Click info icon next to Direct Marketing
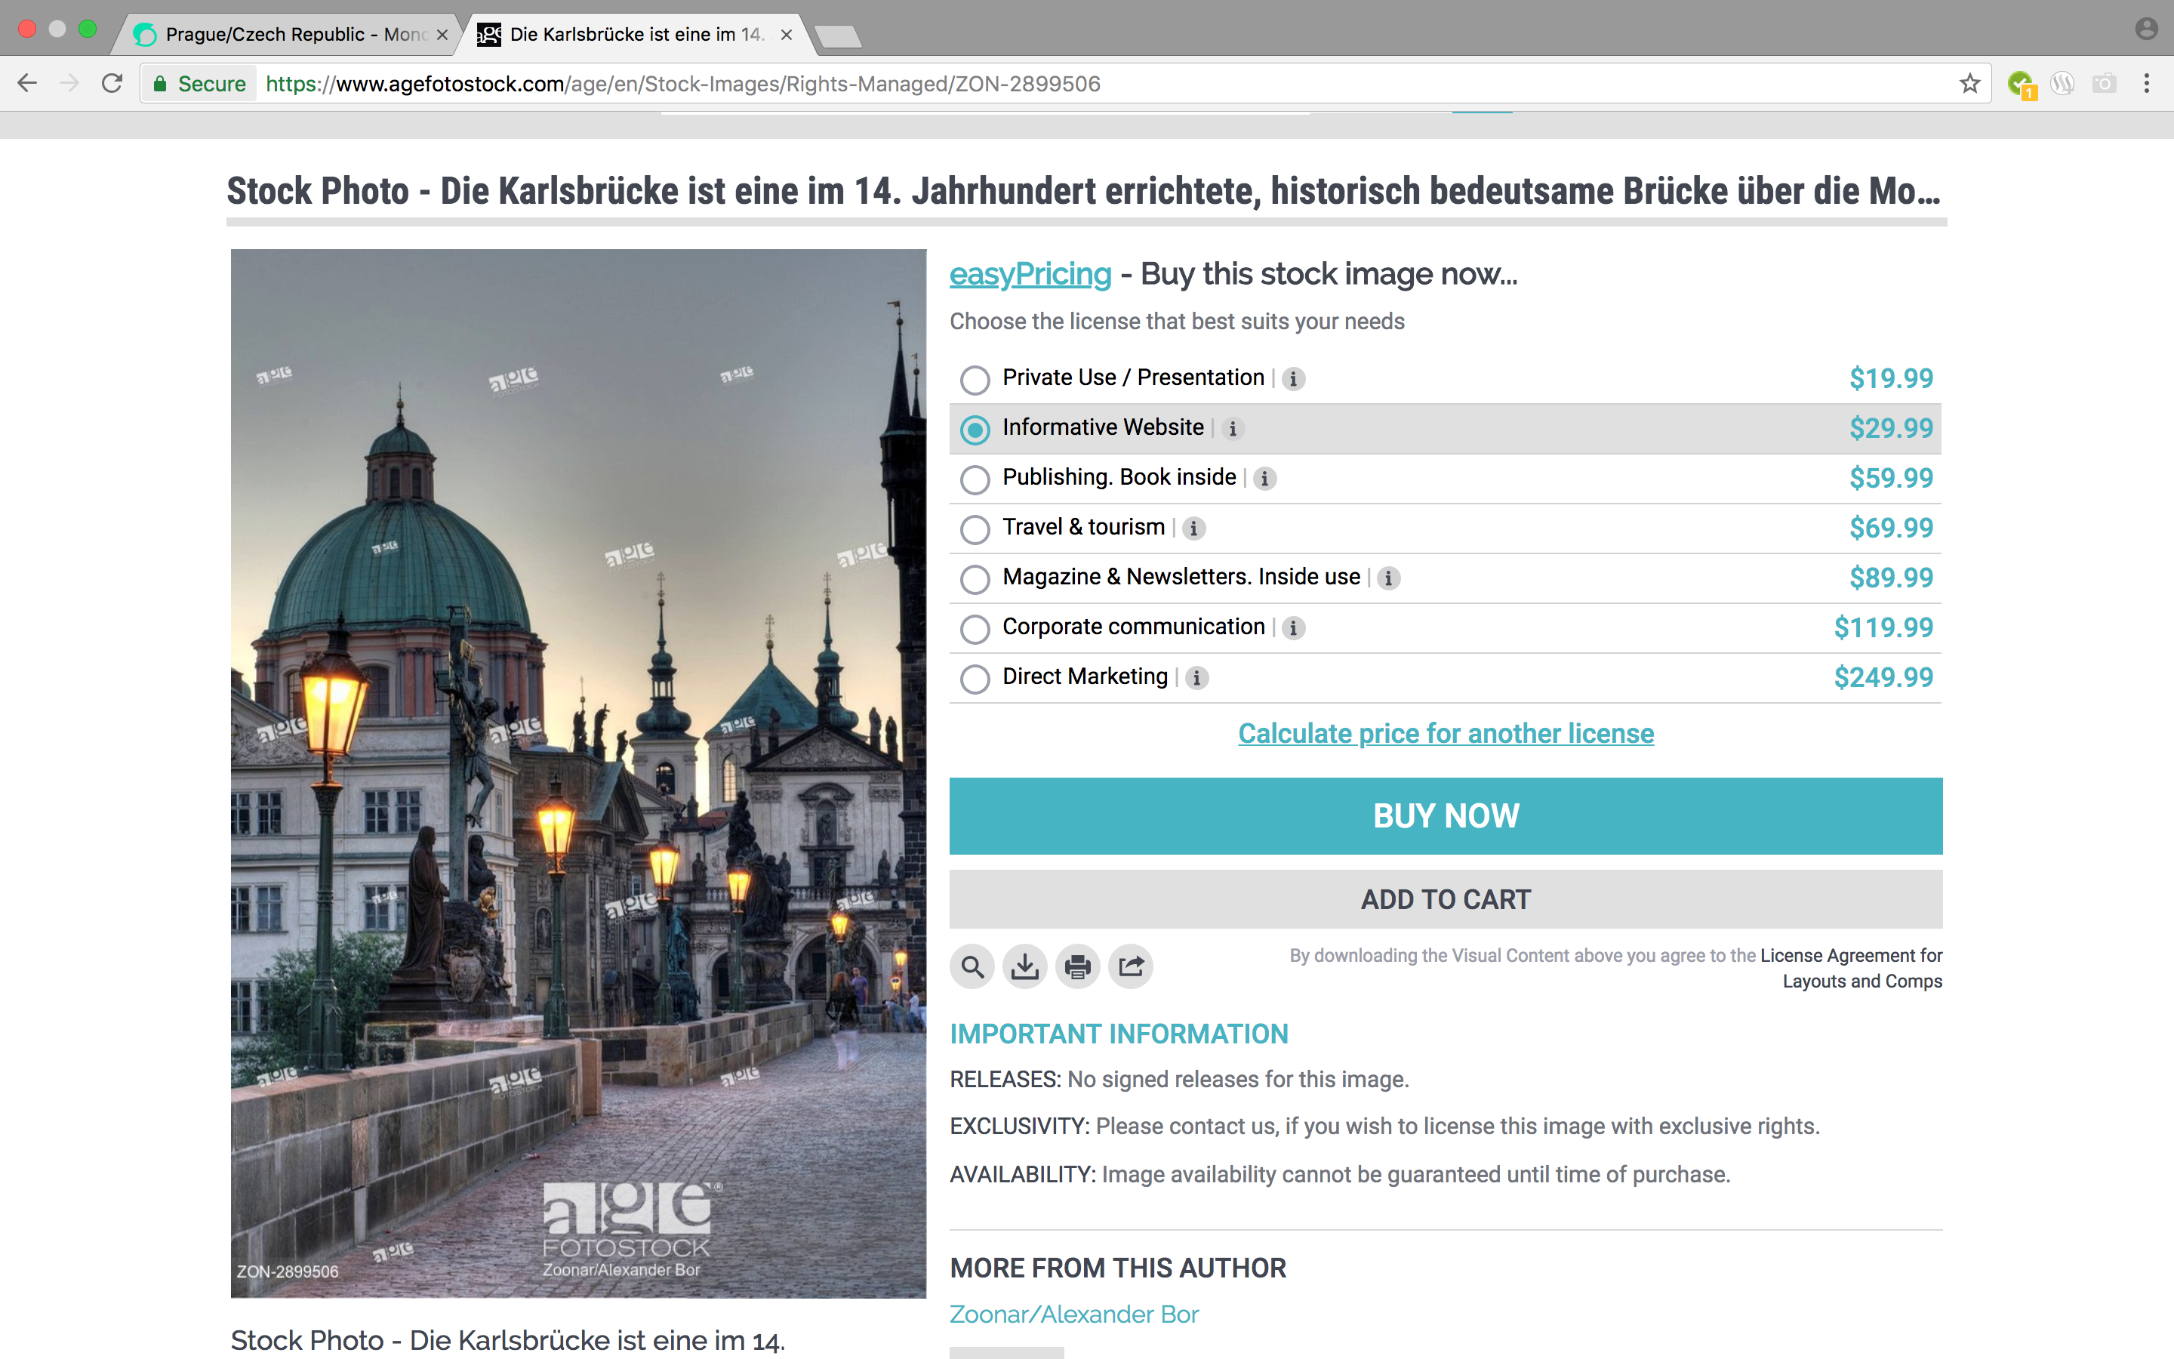The width and height of the screenshot is (2174, 1359). tap(1196, 678)
